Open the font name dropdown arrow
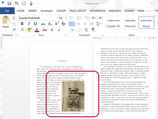The width and height of the screenshot is (158, 119). click(58, 18)
